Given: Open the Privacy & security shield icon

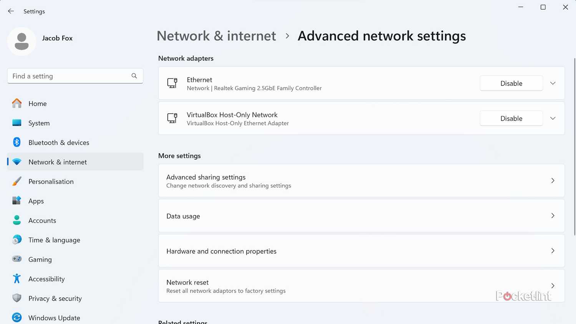Looking at the screenshot, I should [x=17, y=298].
